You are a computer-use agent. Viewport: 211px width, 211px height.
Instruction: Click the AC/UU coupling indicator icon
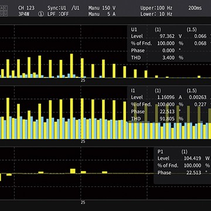4,11
